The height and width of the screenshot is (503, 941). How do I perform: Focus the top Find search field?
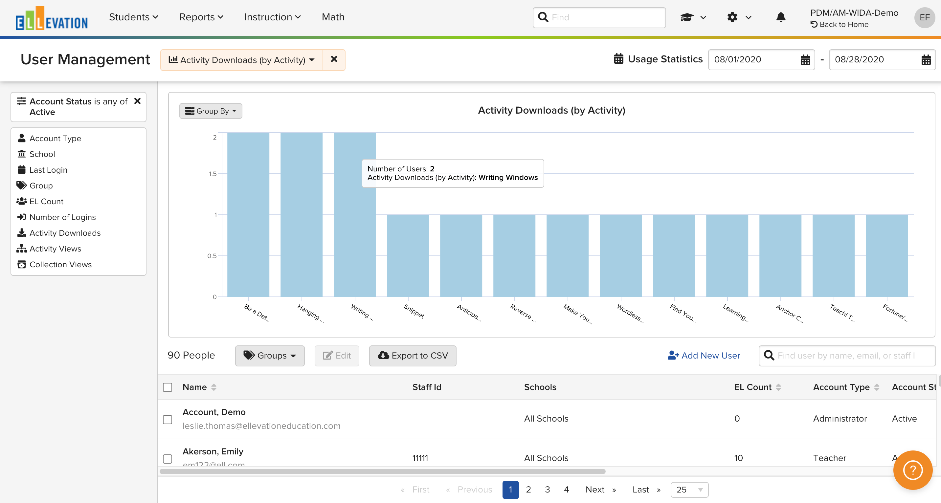599,17
